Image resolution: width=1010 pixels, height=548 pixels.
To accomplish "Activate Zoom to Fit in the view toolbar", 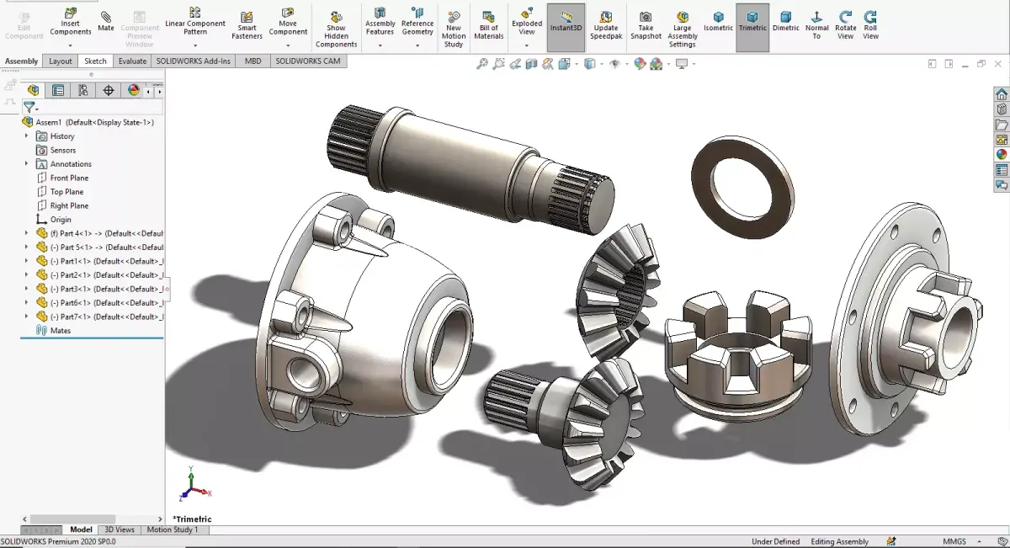I will point(483,64).
